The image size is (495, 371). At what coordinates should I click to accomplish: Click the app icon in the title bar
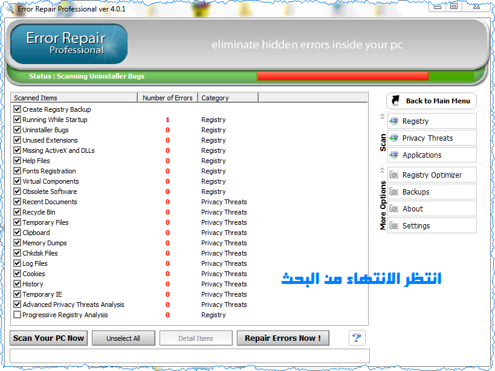pos(10,8)
